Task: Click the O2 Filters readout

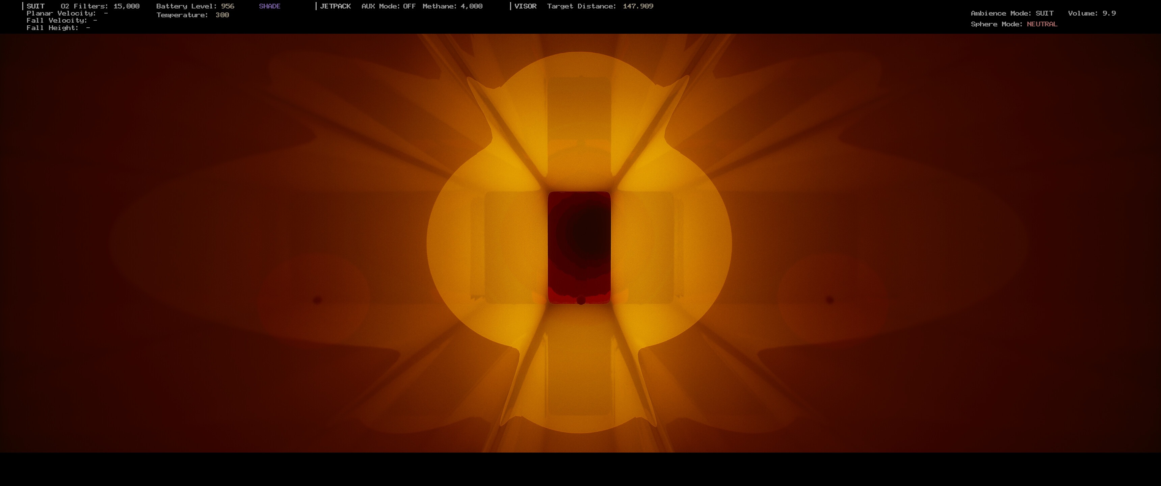Action: click(100, 6)
